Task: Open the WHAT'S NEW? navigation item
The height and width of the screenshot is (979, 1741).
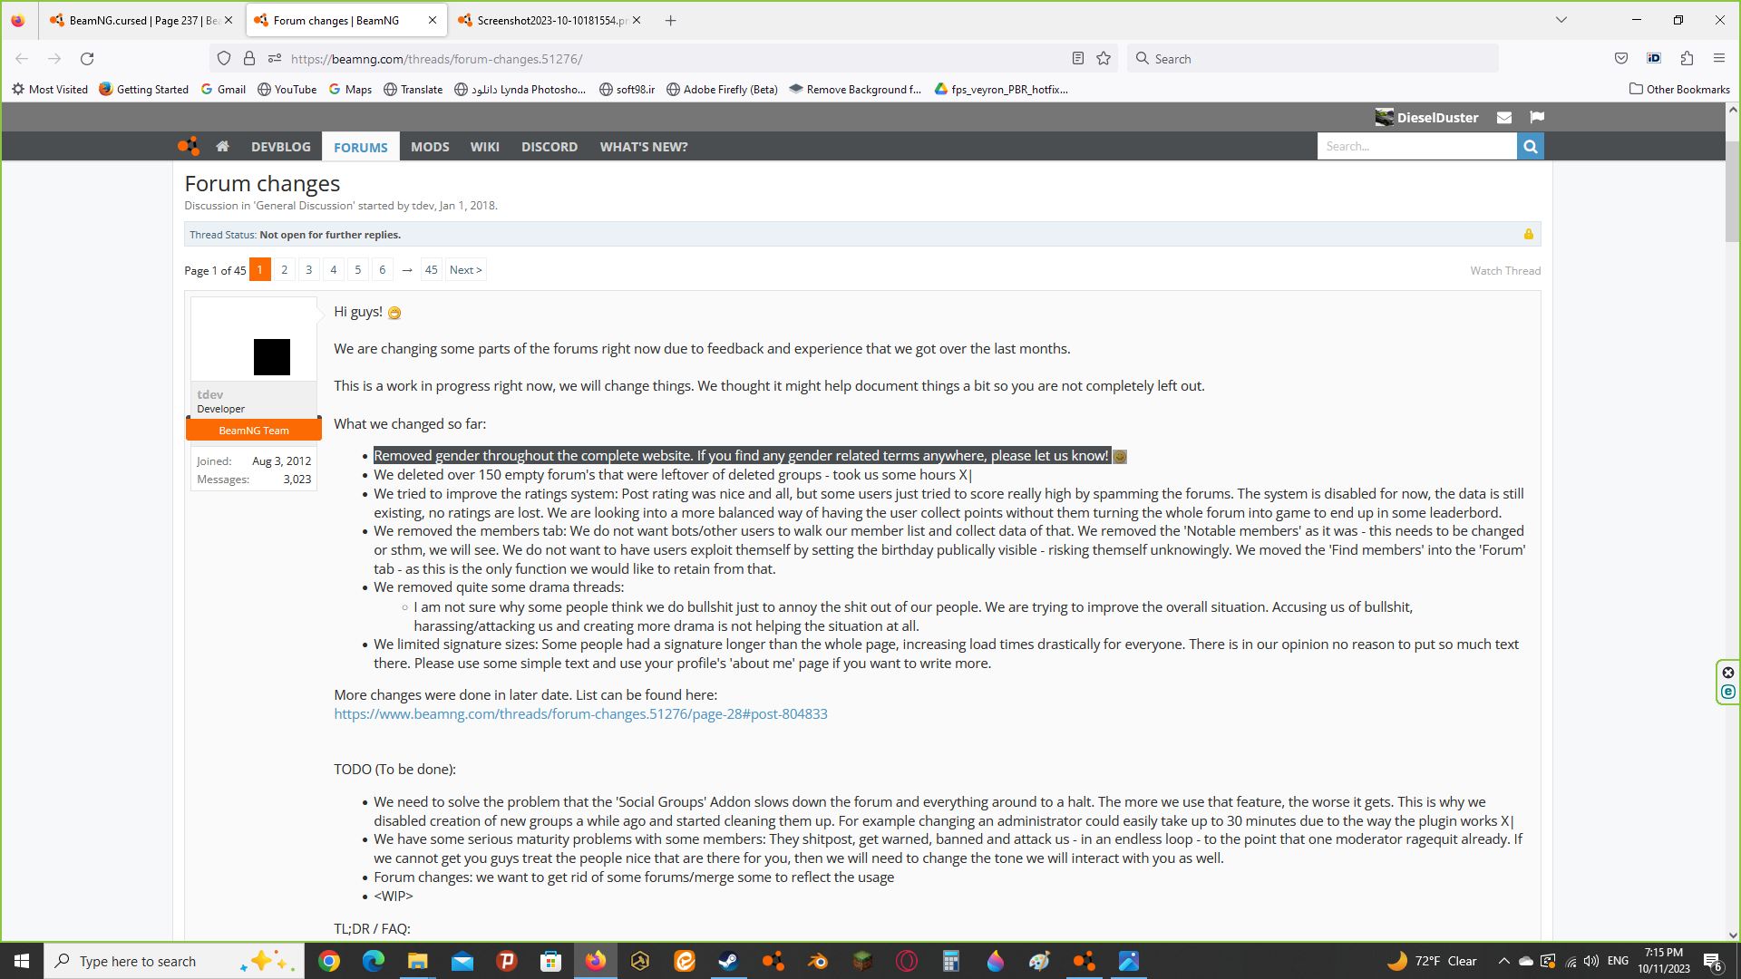Action: tap(644, 147)
